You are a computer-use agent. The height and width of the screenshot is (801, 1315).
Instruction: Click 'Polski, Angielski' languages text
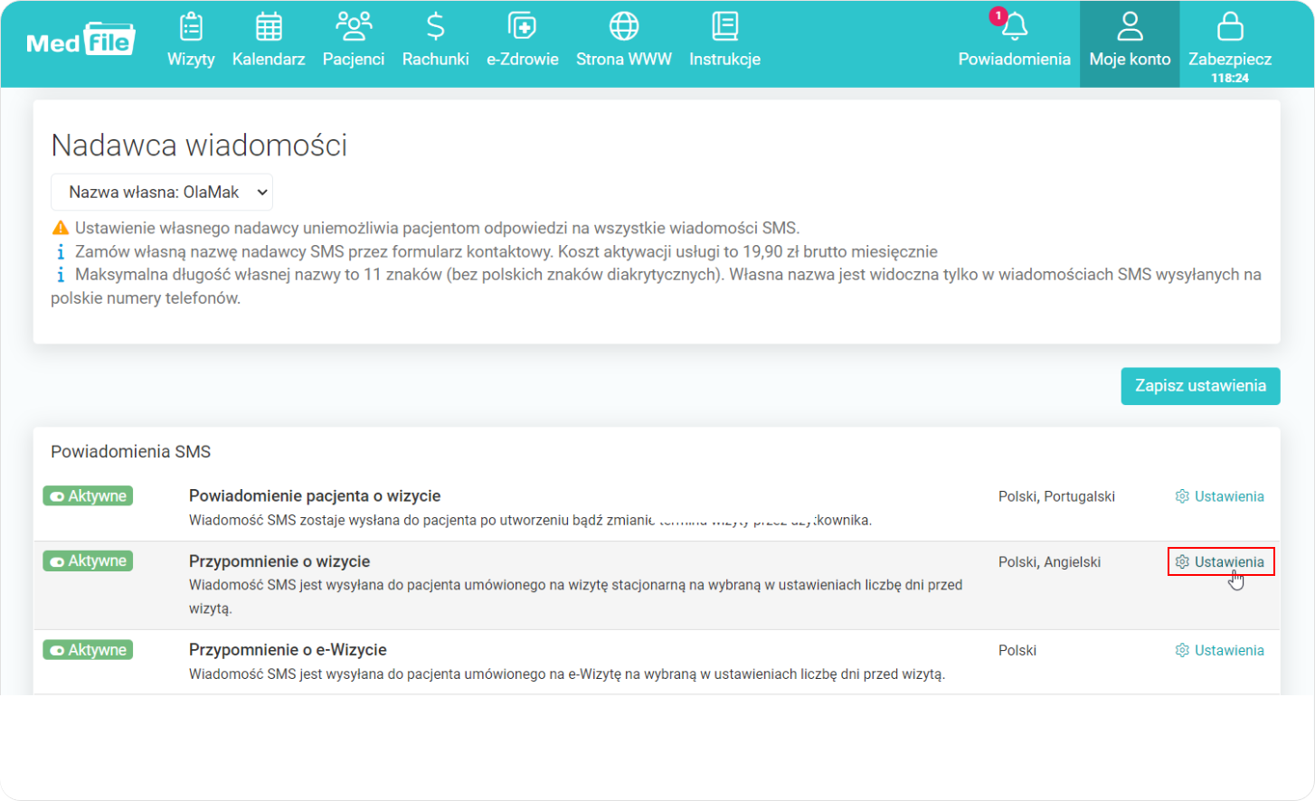(x=1049, y=561)
